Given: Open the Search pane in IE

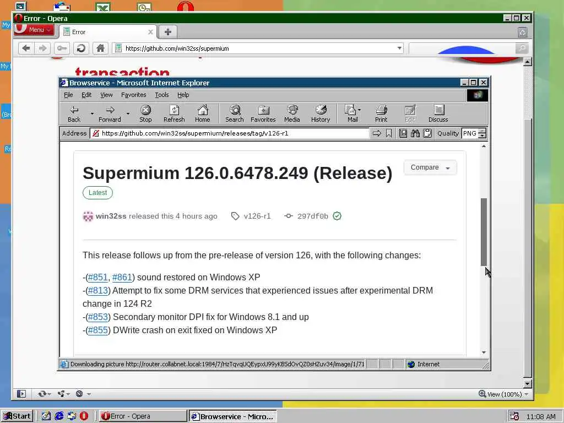Looking at the screenshot, I should point(235,113).
